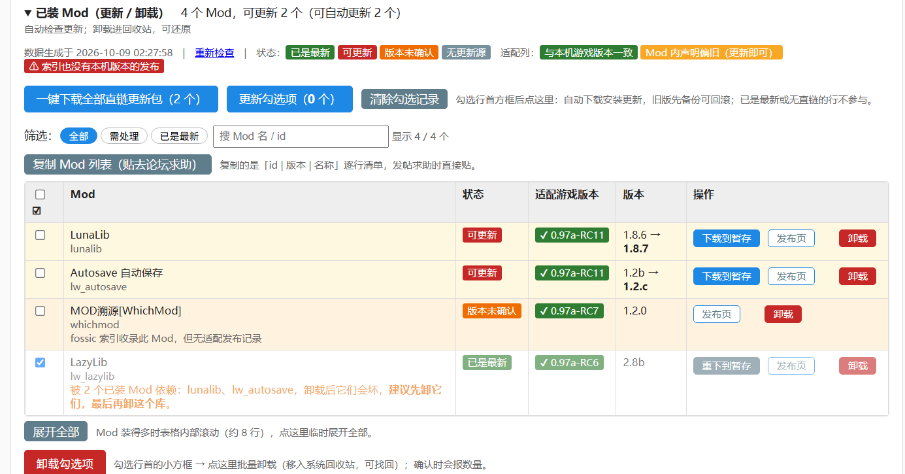Click the MOD溯源[WhichMod] mod name
Screen dimensions: 905x474
pos(126,311)
